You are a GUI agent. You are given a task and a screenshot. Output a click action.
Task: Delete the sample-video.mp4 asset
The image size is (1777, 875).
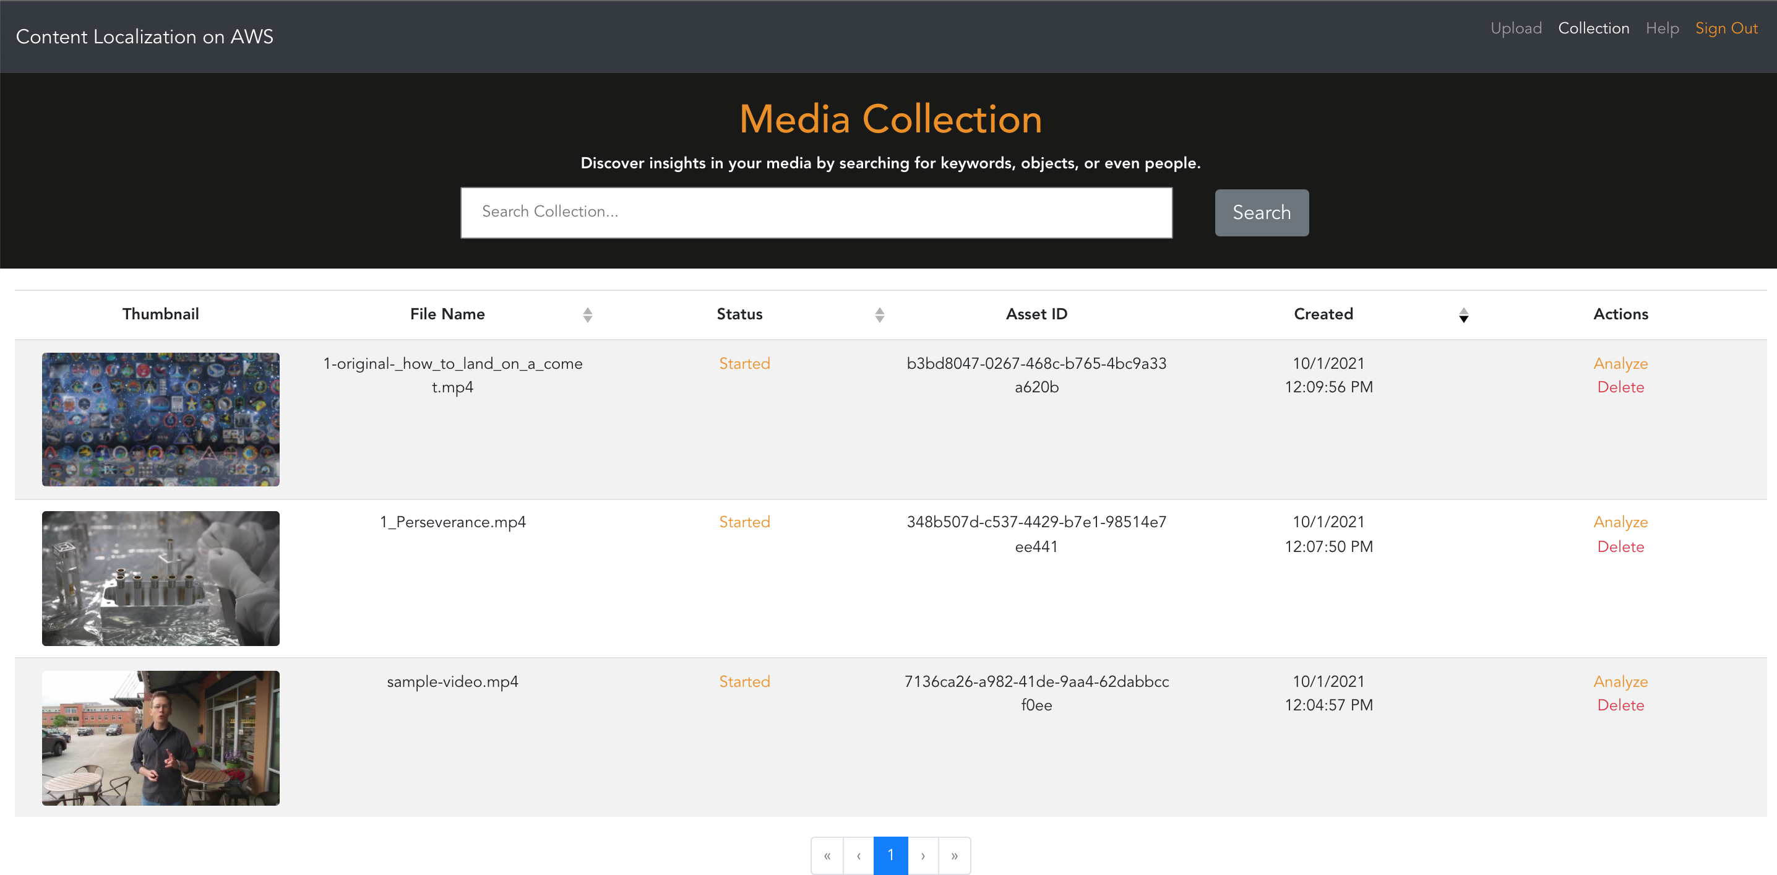[x=1620, y=705]
